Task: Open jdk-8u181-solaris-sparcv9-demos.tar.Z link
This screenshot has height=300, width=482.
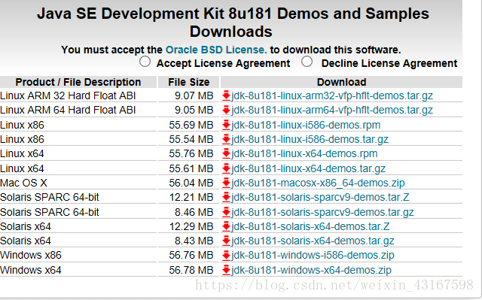Action: (320, 197)
